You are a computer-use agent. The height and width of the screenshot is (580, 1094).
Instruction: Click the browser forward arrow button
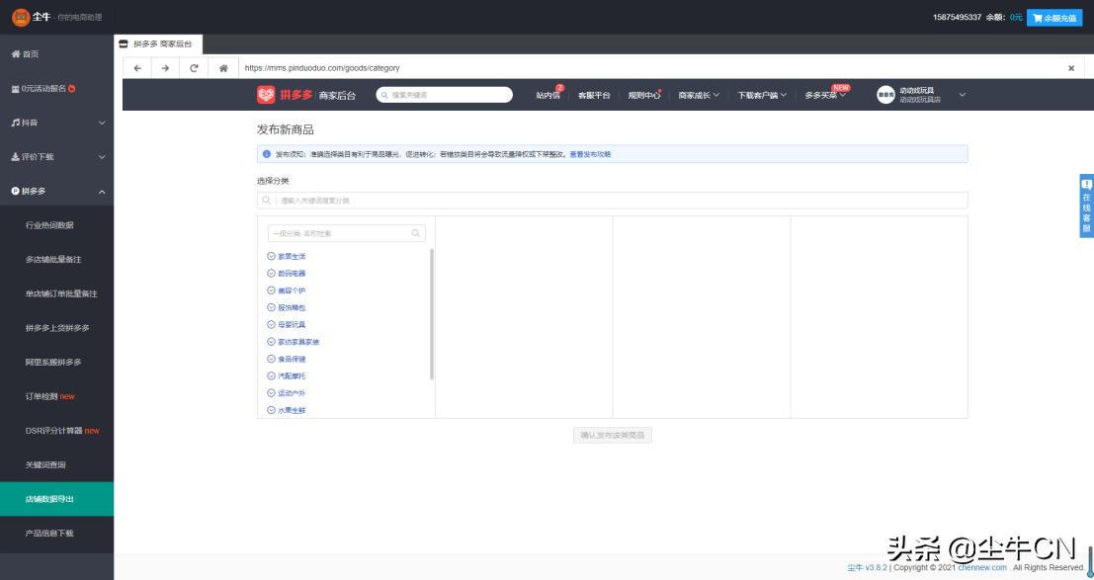pos(165,68)
